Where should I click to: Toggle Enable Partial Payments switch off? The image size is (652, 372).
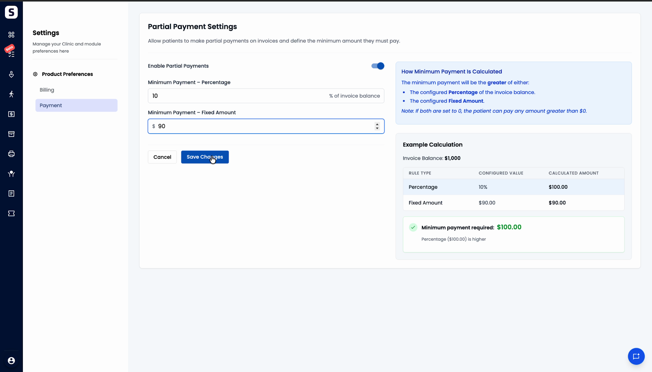[x=378, y=66]
